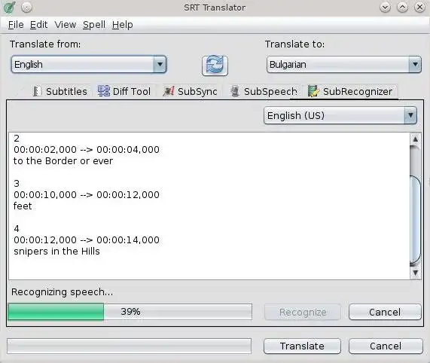
Task: Click the arrow of the Bulgarian combo box
Action: (x=415, y=65)
